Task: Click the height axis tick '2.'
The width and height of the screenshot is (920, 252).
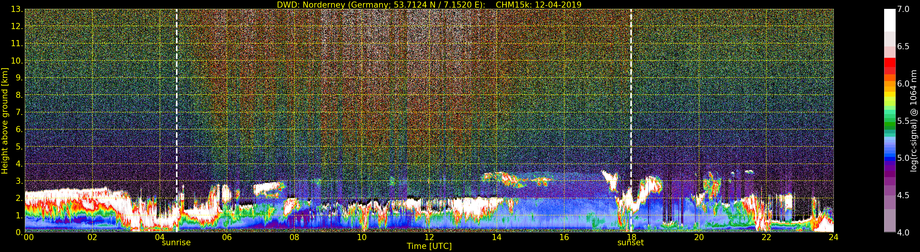Action: [x=19, y=198]
